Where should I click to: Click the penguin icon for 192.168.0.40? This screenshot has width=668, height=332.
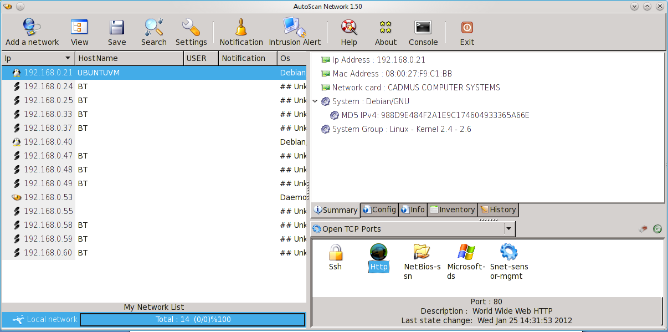tap(17, 142)
